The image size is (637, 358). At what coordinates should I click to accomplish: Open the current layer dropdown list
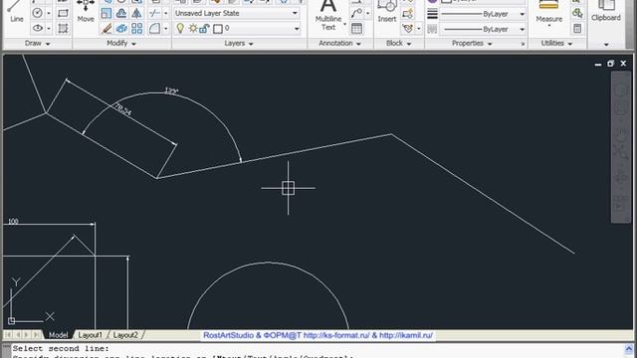(297, 29)
